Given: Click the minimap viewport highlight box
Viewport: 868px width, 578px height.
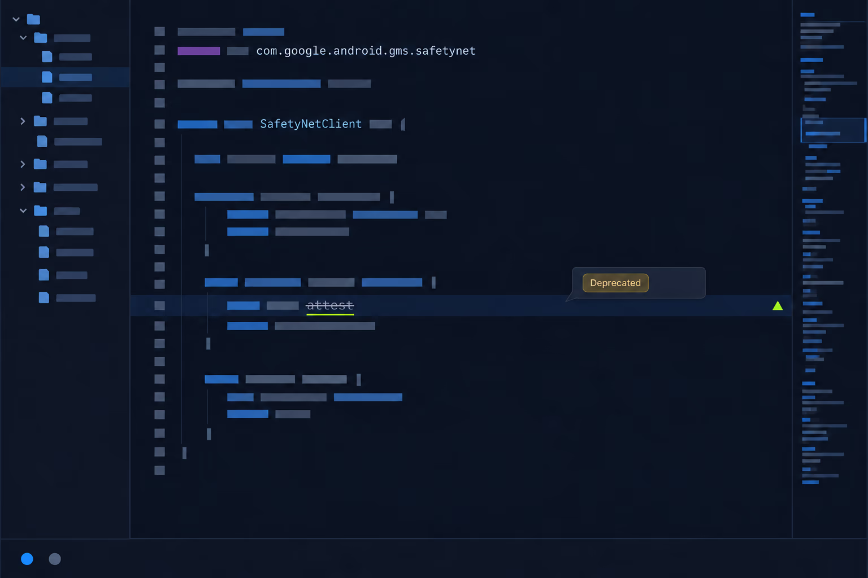Looking at the screenshot, I should (x=833, y=130).
